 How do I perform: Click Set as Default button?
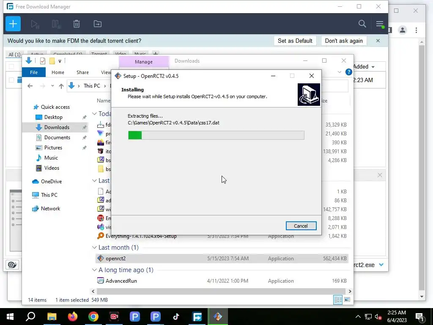(295, 41)
